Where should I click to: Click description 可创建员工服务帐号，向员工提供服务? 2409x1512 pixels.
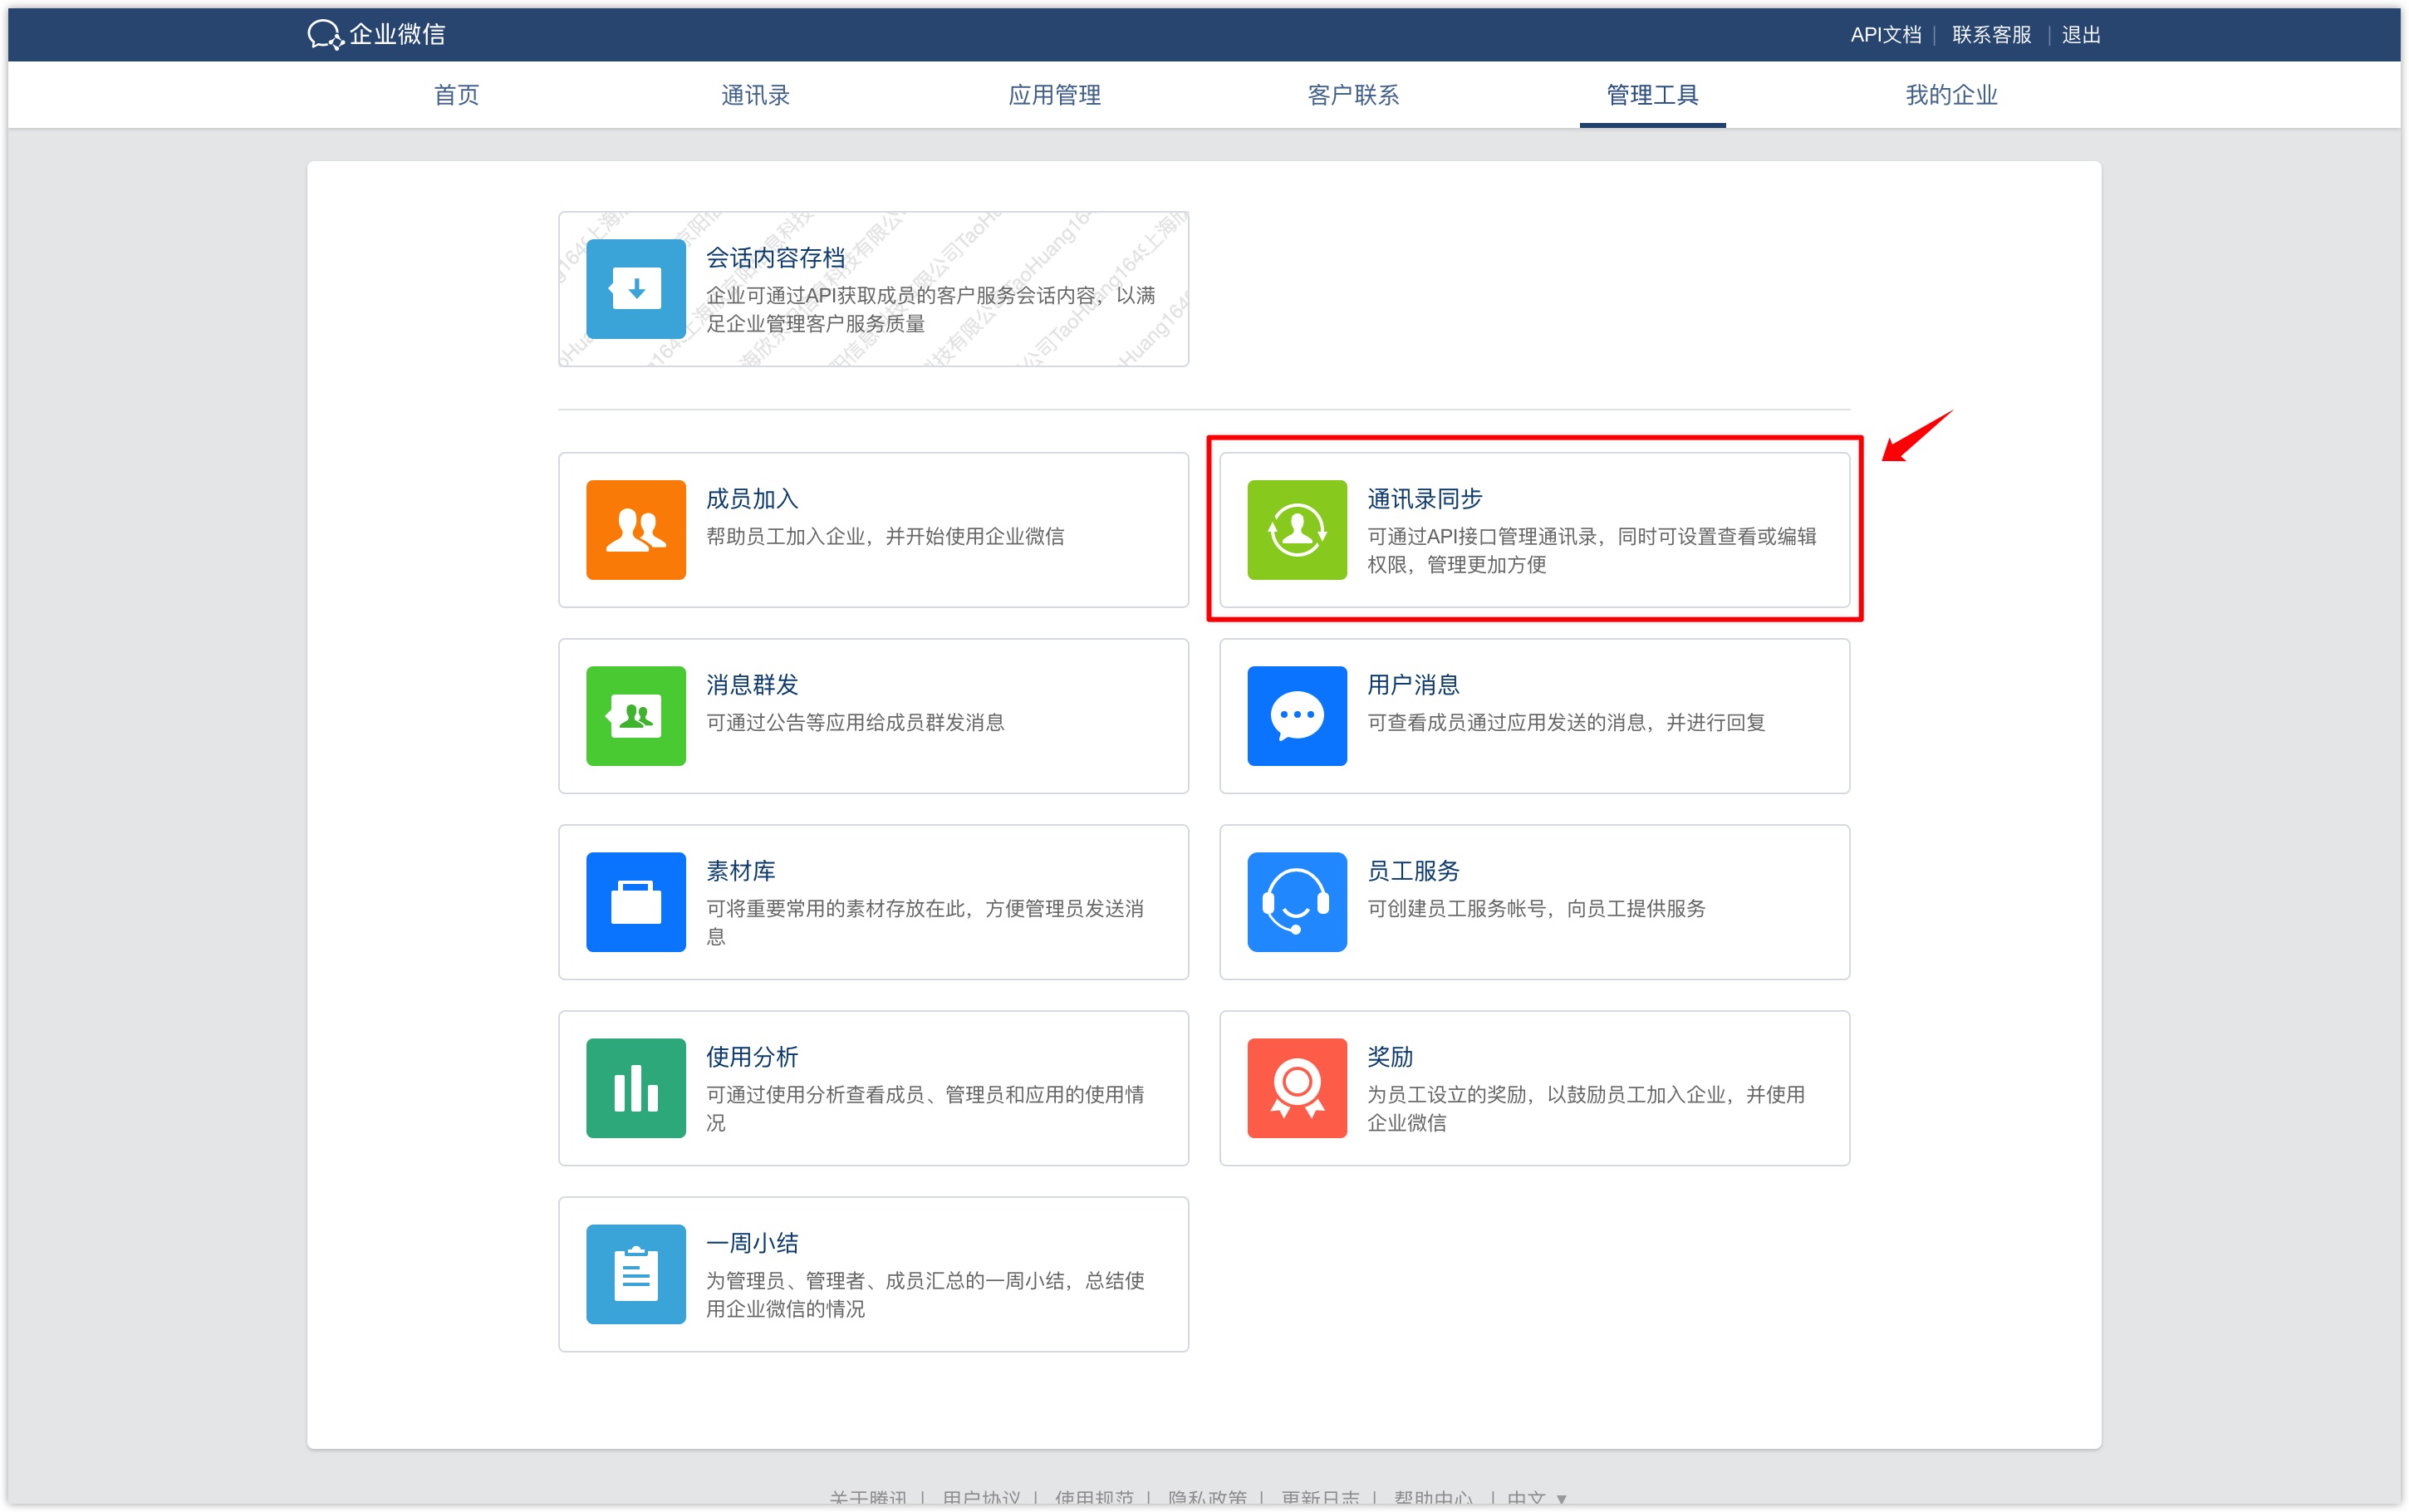(x=1535, y=909)
